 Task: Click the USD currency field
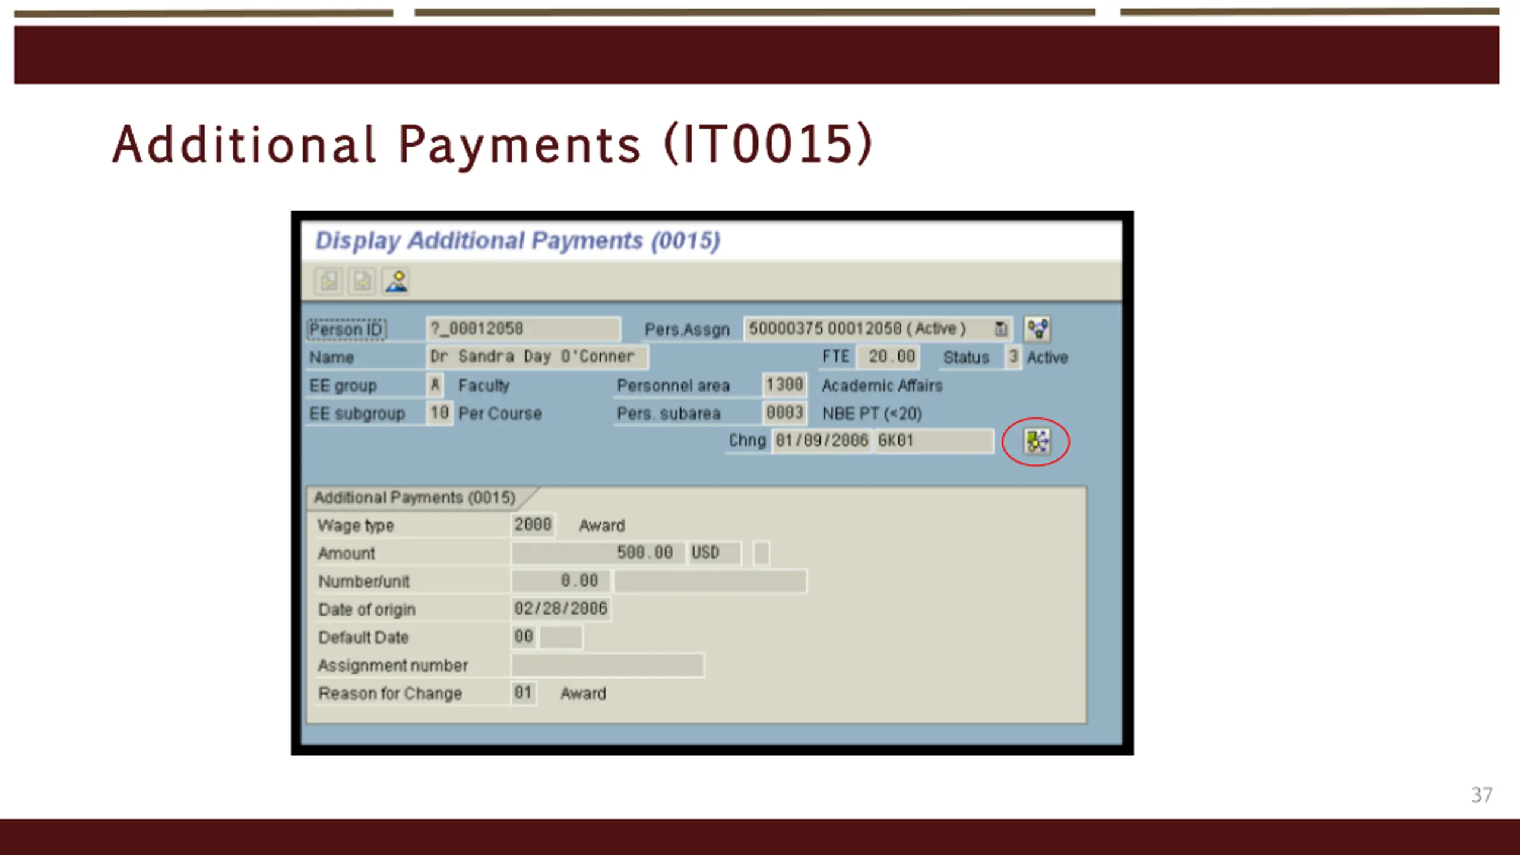point(714,553)
